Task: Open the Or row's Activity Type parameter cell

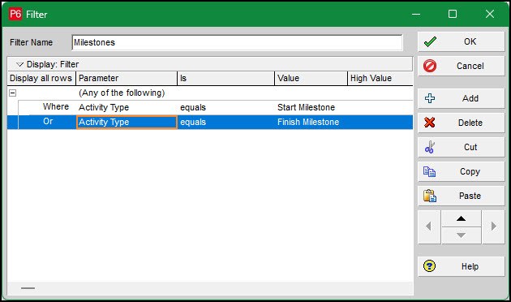Action: point(127,122)
